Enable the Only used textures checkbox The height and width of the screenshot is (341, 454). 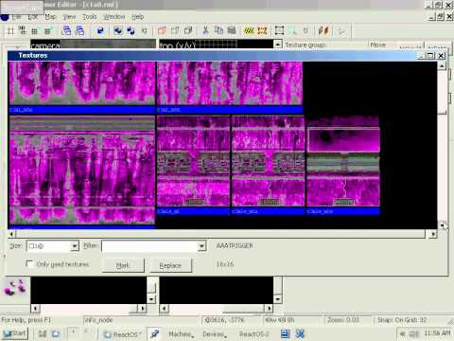[x=29, y=263]
